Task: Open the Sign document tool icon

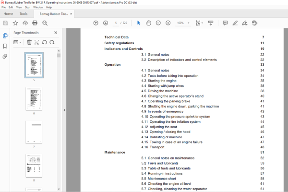Action: [x=245, y=23]
